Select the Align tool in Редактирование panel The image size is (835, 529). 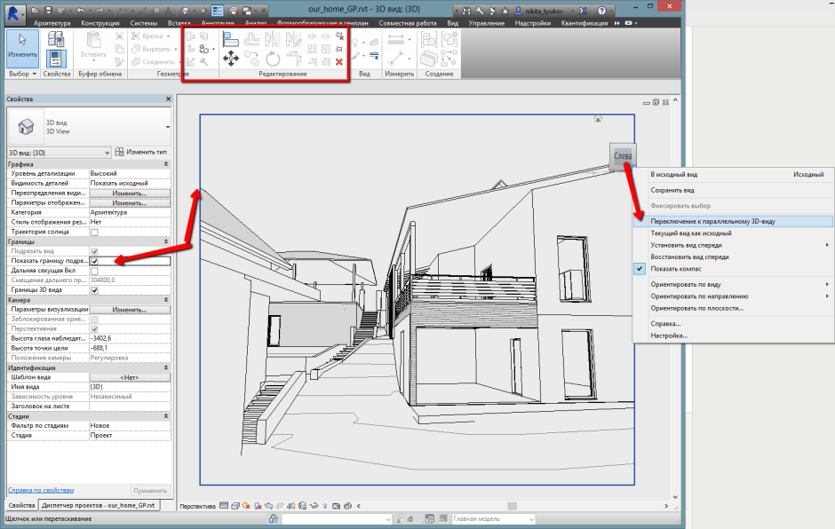point(231,38)
